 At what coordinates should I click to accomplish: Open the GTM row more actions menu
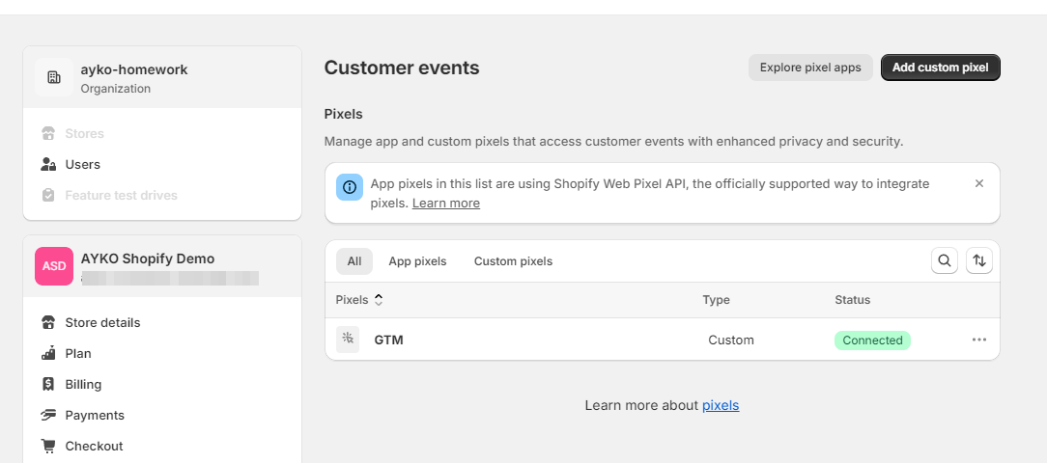click(x=978, y=340)
